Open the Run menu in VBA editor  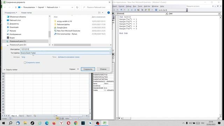point(134,6)
